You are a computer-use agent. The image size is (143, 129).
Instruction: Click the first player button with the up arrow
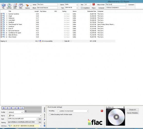pyautogui.click(x=4, y=108)
